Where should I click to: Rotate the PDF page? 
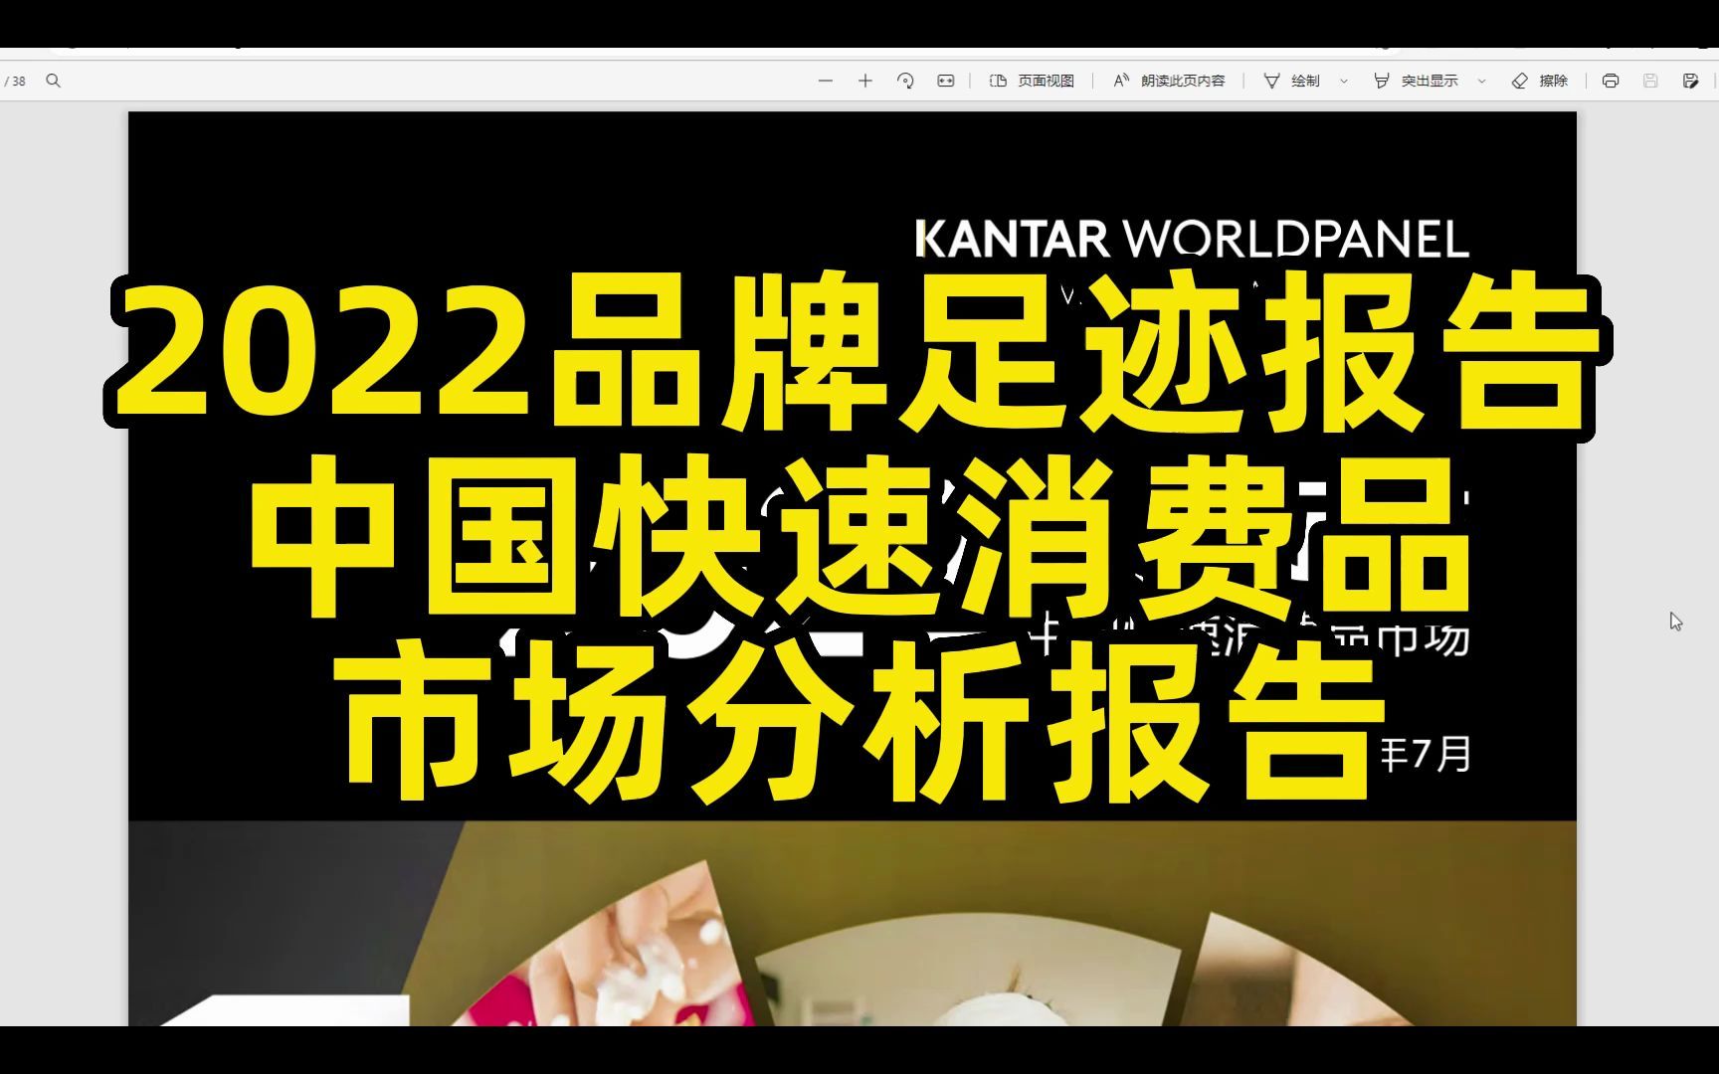click(905, 81)
